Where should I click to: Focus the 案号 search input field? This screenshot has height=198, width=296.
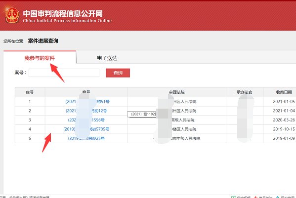[x=64, y=73]
